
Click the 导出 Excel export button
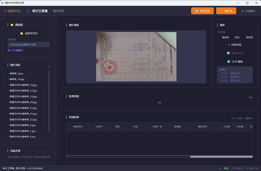coord(235,53)
